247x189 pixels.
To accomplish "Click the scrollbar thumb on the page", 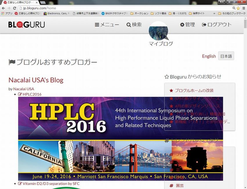I will (x=245, y=23).
